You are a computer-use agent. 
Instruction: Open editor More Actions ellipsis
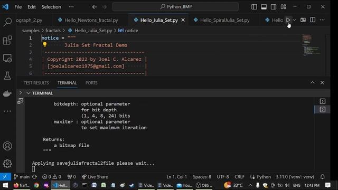(322, 20)
